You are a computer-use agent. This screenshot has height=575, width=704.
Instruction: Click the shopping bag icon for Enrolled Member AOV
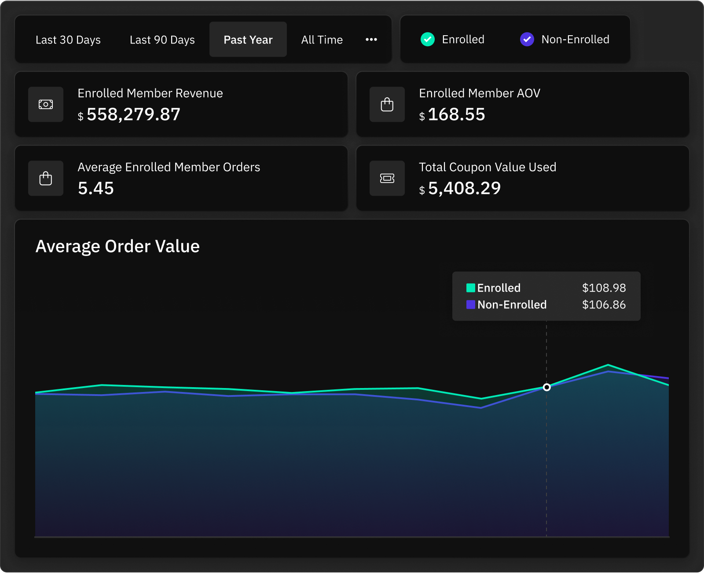click(387, 105)
